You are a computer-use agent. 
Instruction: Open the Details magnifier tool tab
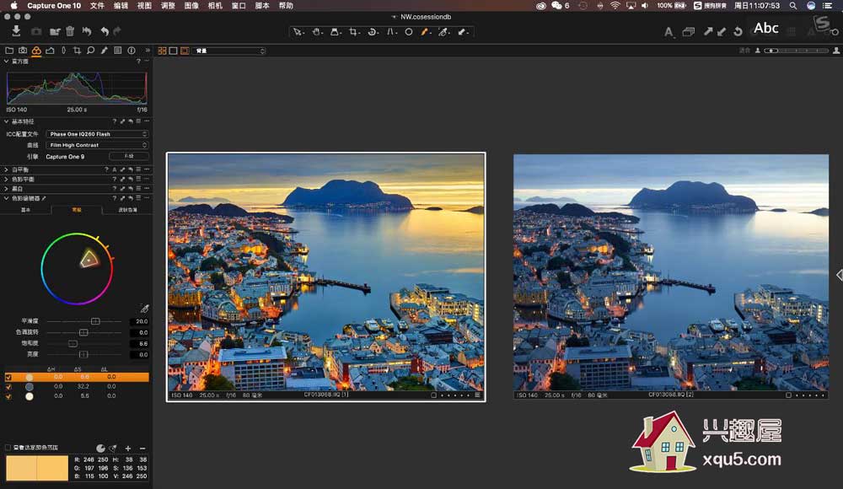click(90, 51)
